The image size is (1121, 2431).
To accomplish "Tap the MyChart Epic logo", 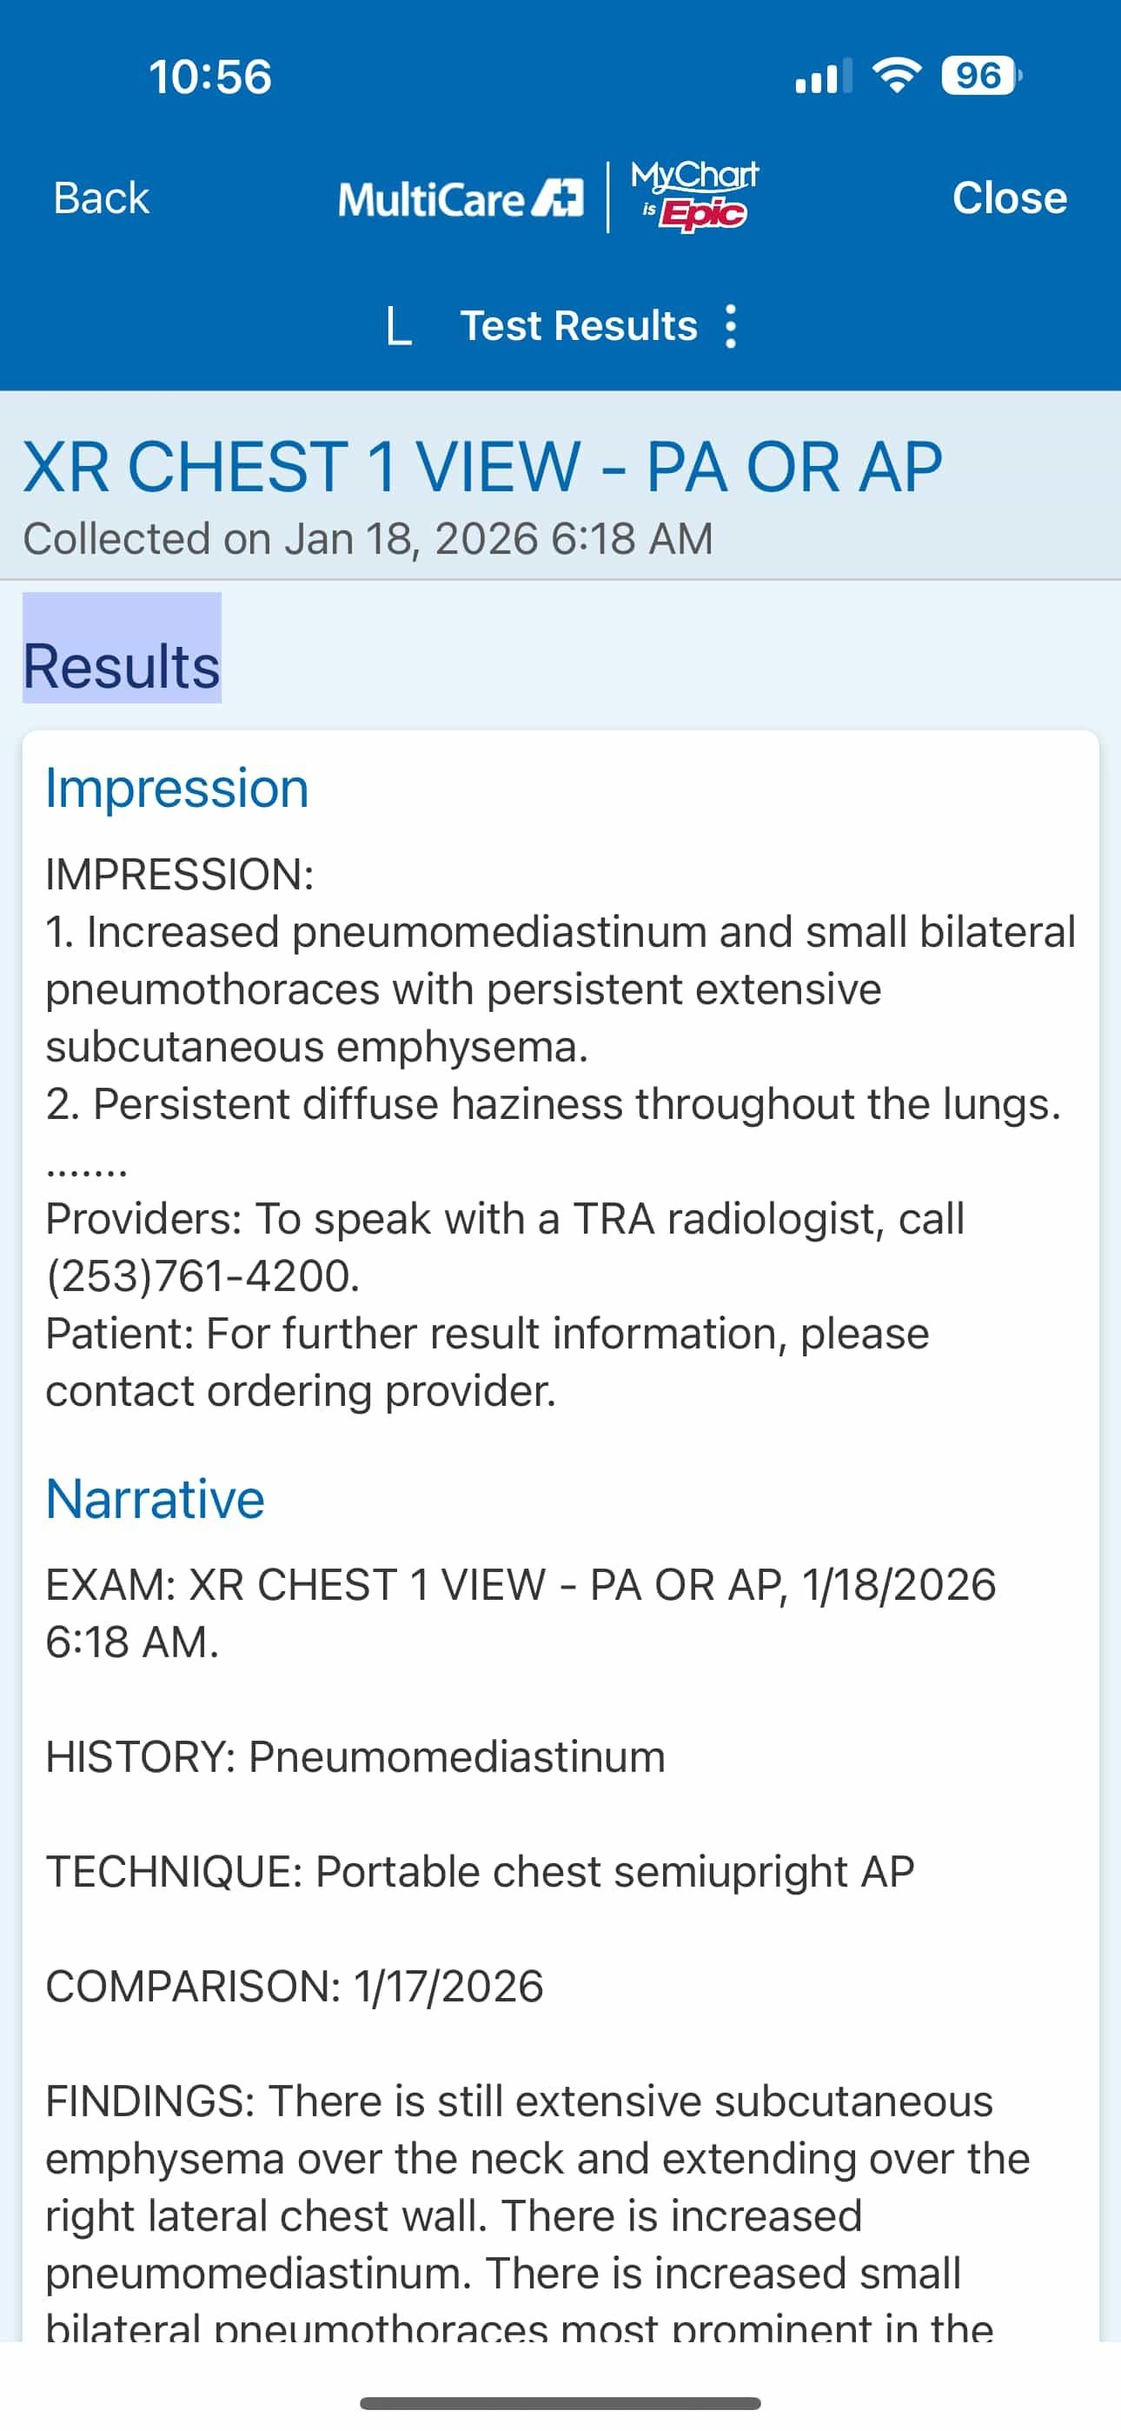I will click(x=694, y=196).
